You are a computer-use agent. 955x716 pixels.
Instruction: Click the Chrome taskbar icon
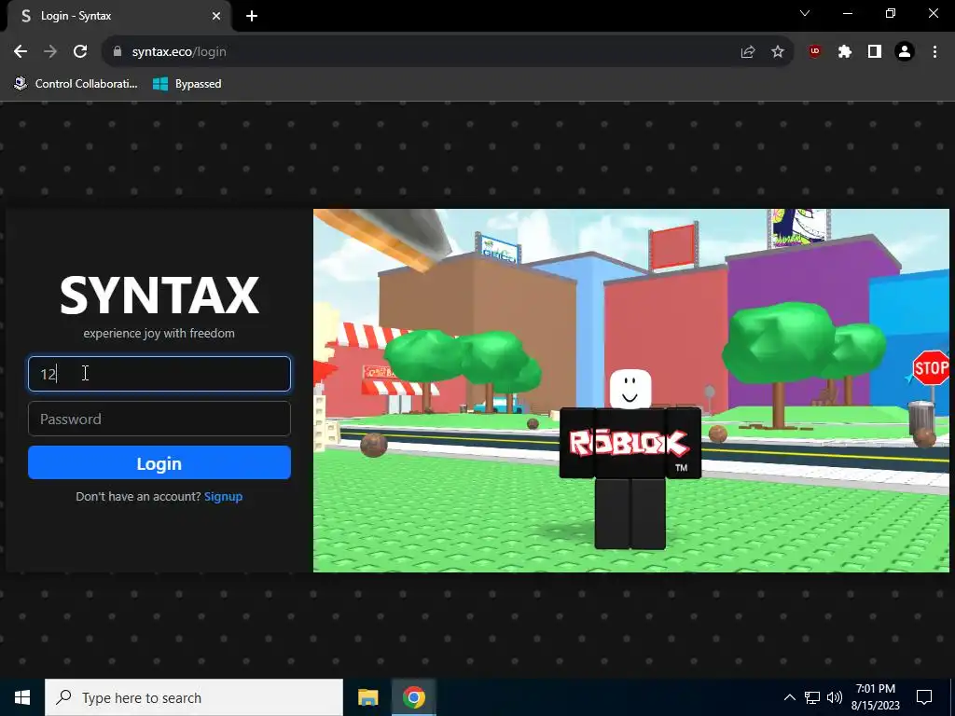(x=413, y=697)
